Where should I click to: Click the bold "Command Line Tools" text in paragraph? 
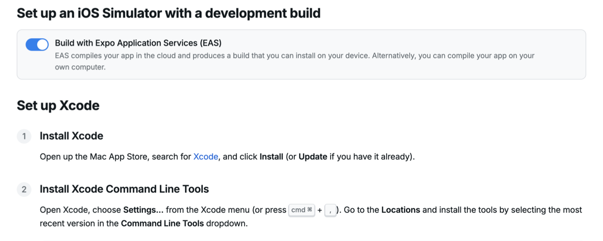tap(162, 223)
